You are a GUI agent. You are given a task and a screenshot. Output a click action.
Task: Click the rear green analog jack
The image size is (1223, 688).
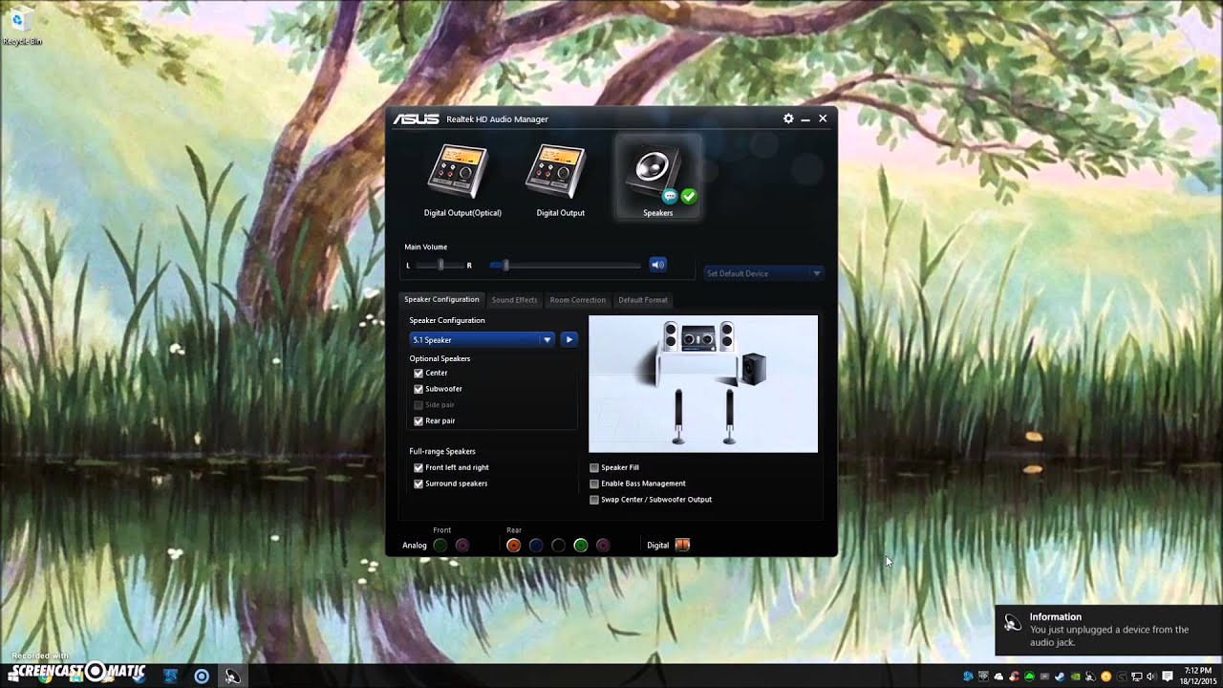point(580,546)
